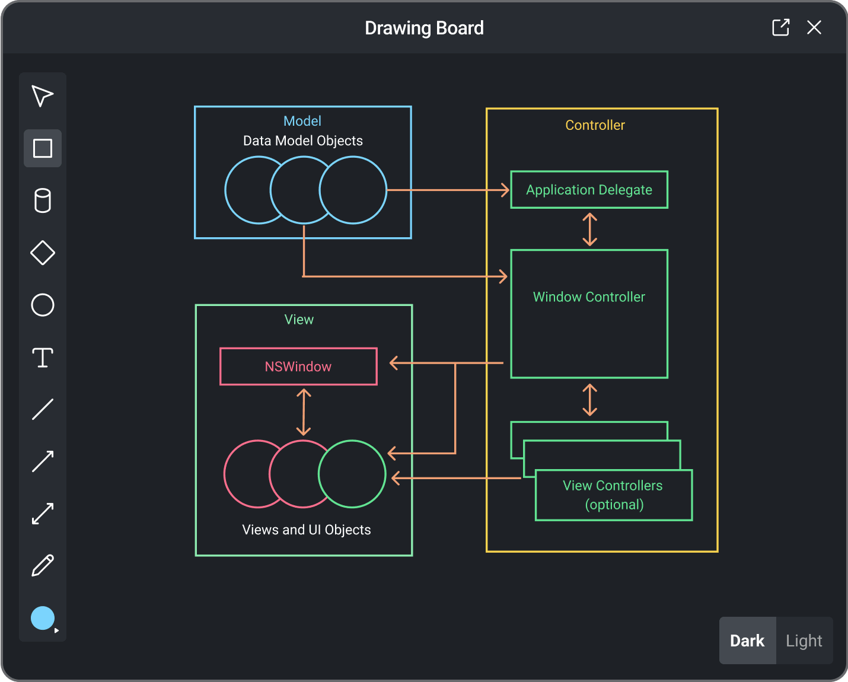
Task: Select the Ellipse shape tool
Action: [42, 305]
